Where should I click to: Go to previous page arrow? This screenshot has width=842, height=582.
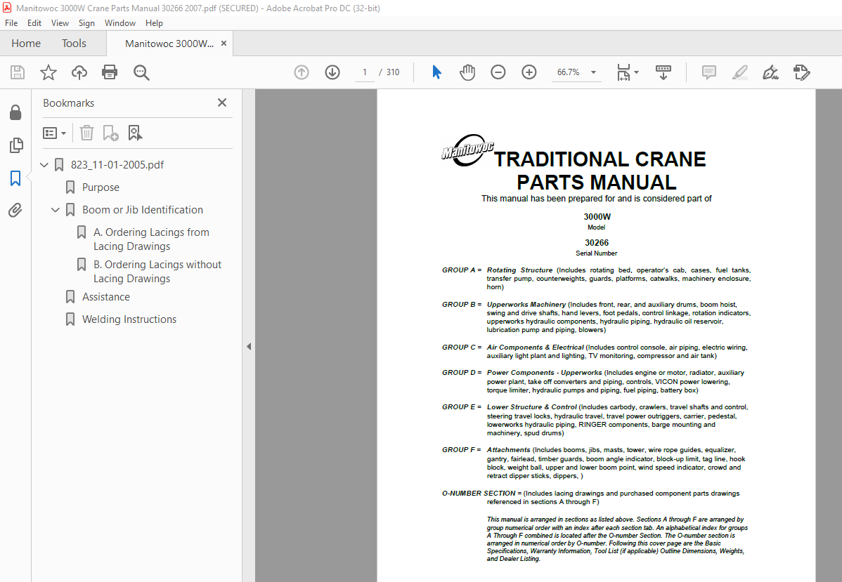[x=302, y=72]
